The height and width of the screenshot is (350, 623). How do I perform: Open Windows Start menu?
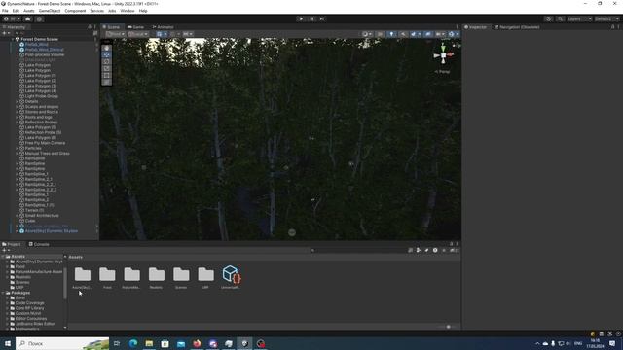click(x=7, y=343)
